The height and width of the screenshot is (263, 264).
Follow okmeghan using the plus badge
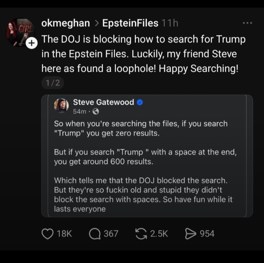click(31, 43)
